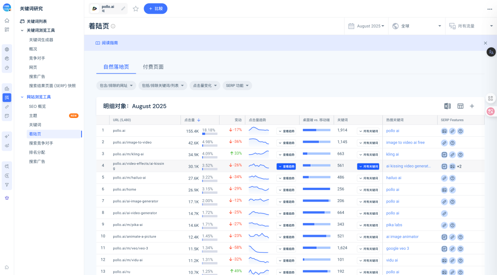Screen dimensions: 497x275
Task: Expand 查看趋势 for pollo.ai/m/kling-ai row
Action: point(286,155)
